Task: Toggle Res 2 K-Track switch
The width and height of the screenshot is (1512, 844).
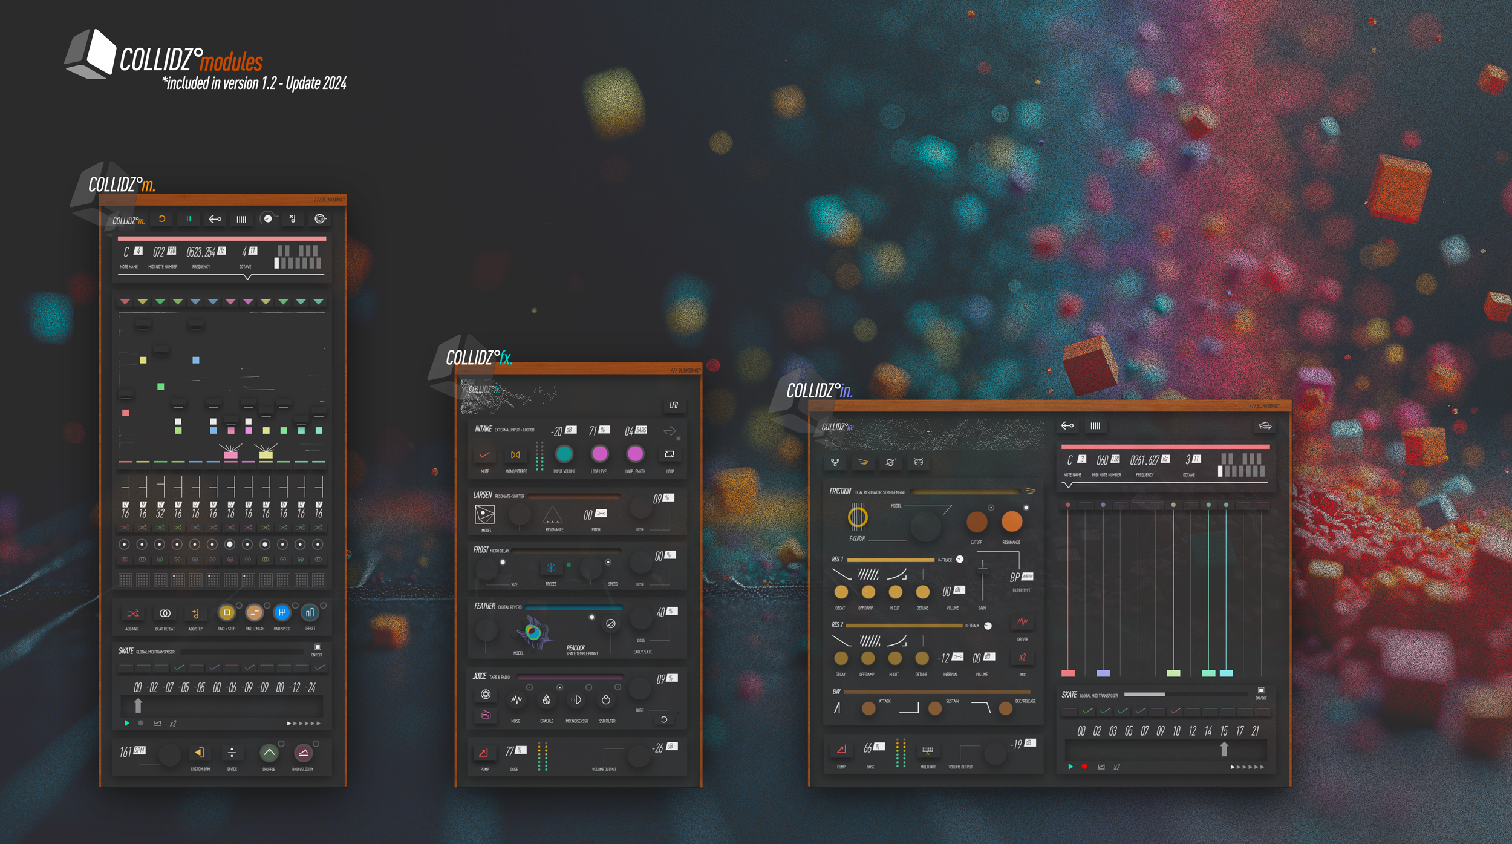Action: click(x=988, y=626)
